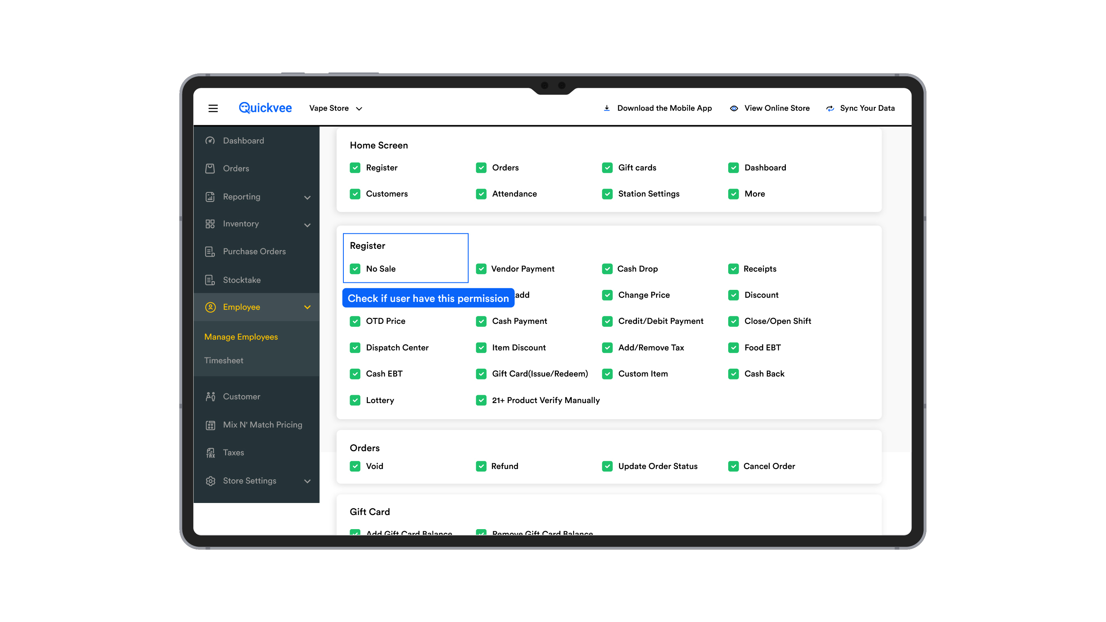Click the Taxes icon in sidebar

(x=210, y=452)
